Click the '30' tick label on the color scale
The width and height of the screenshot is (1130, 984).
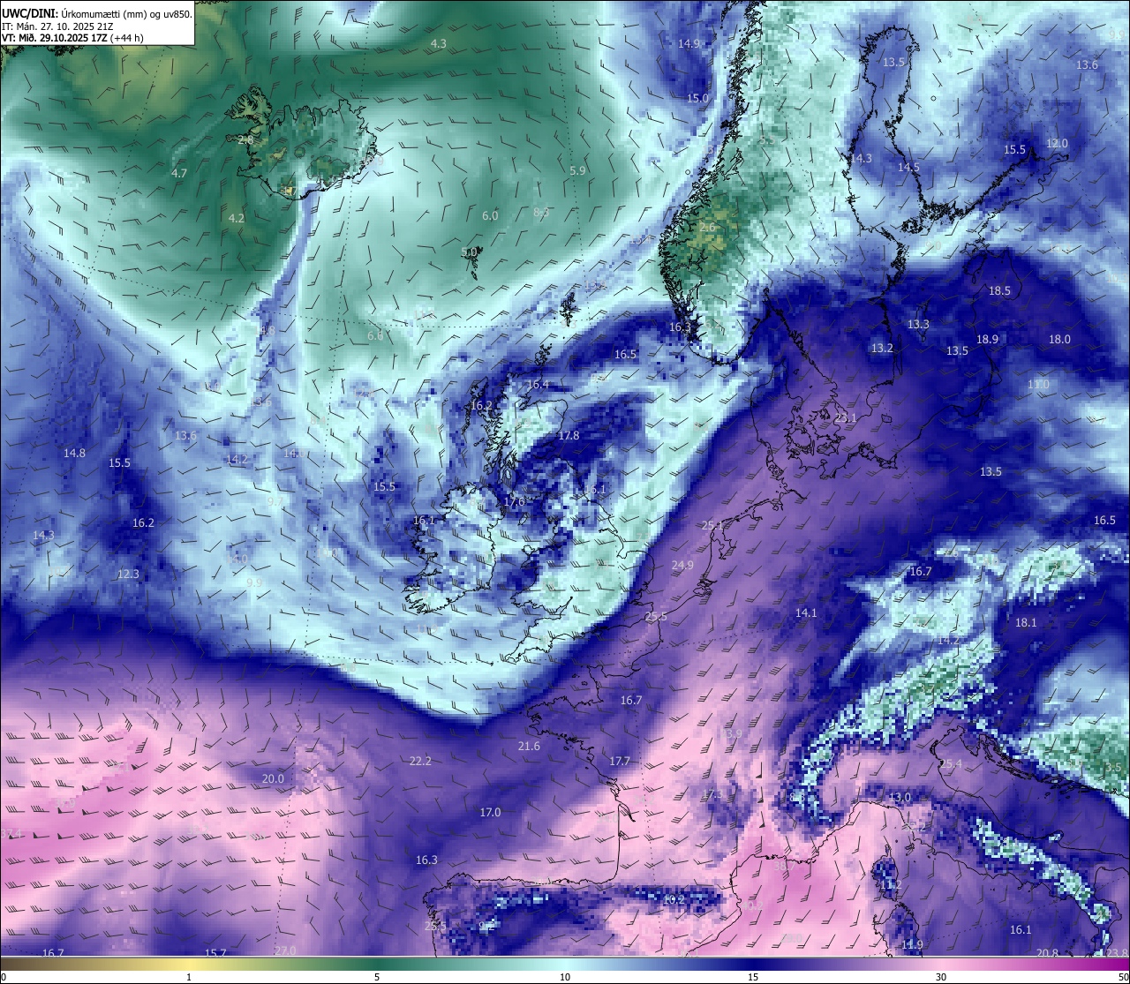[941, 977]
